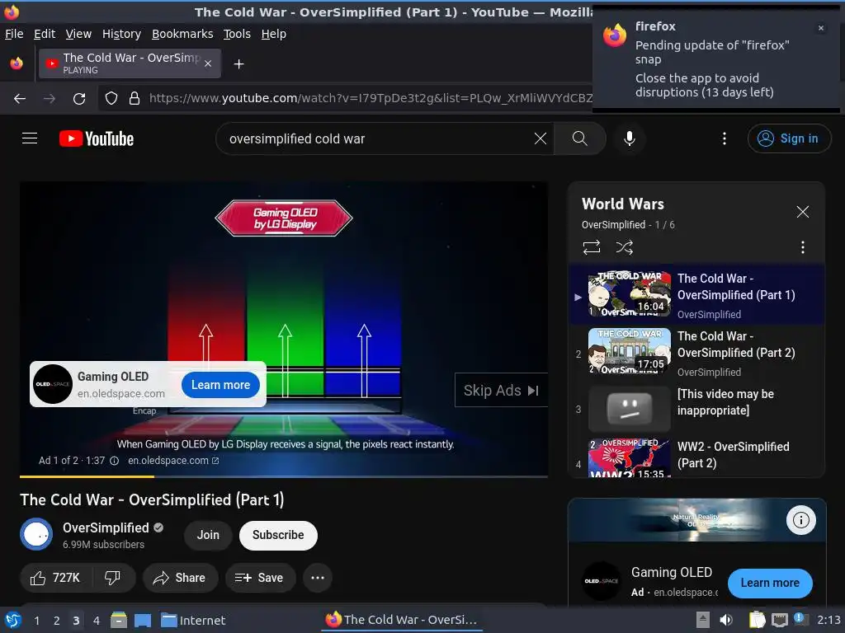This screenshot has height=633, width=845.
Task: Show site security padlock info
Action: pyautogui.click(x=135, y=99)
